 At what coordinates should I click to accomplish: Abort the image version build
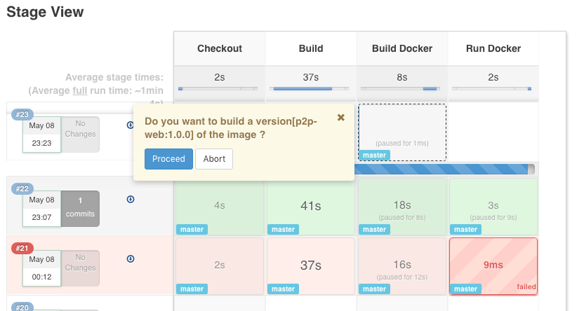point(214,159)
